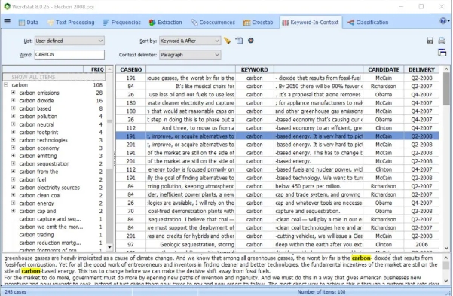Image resolution: width=453 pixels, height=296 pixels.
Task: Click the DELIVERY column header
Action: (421, 69)
